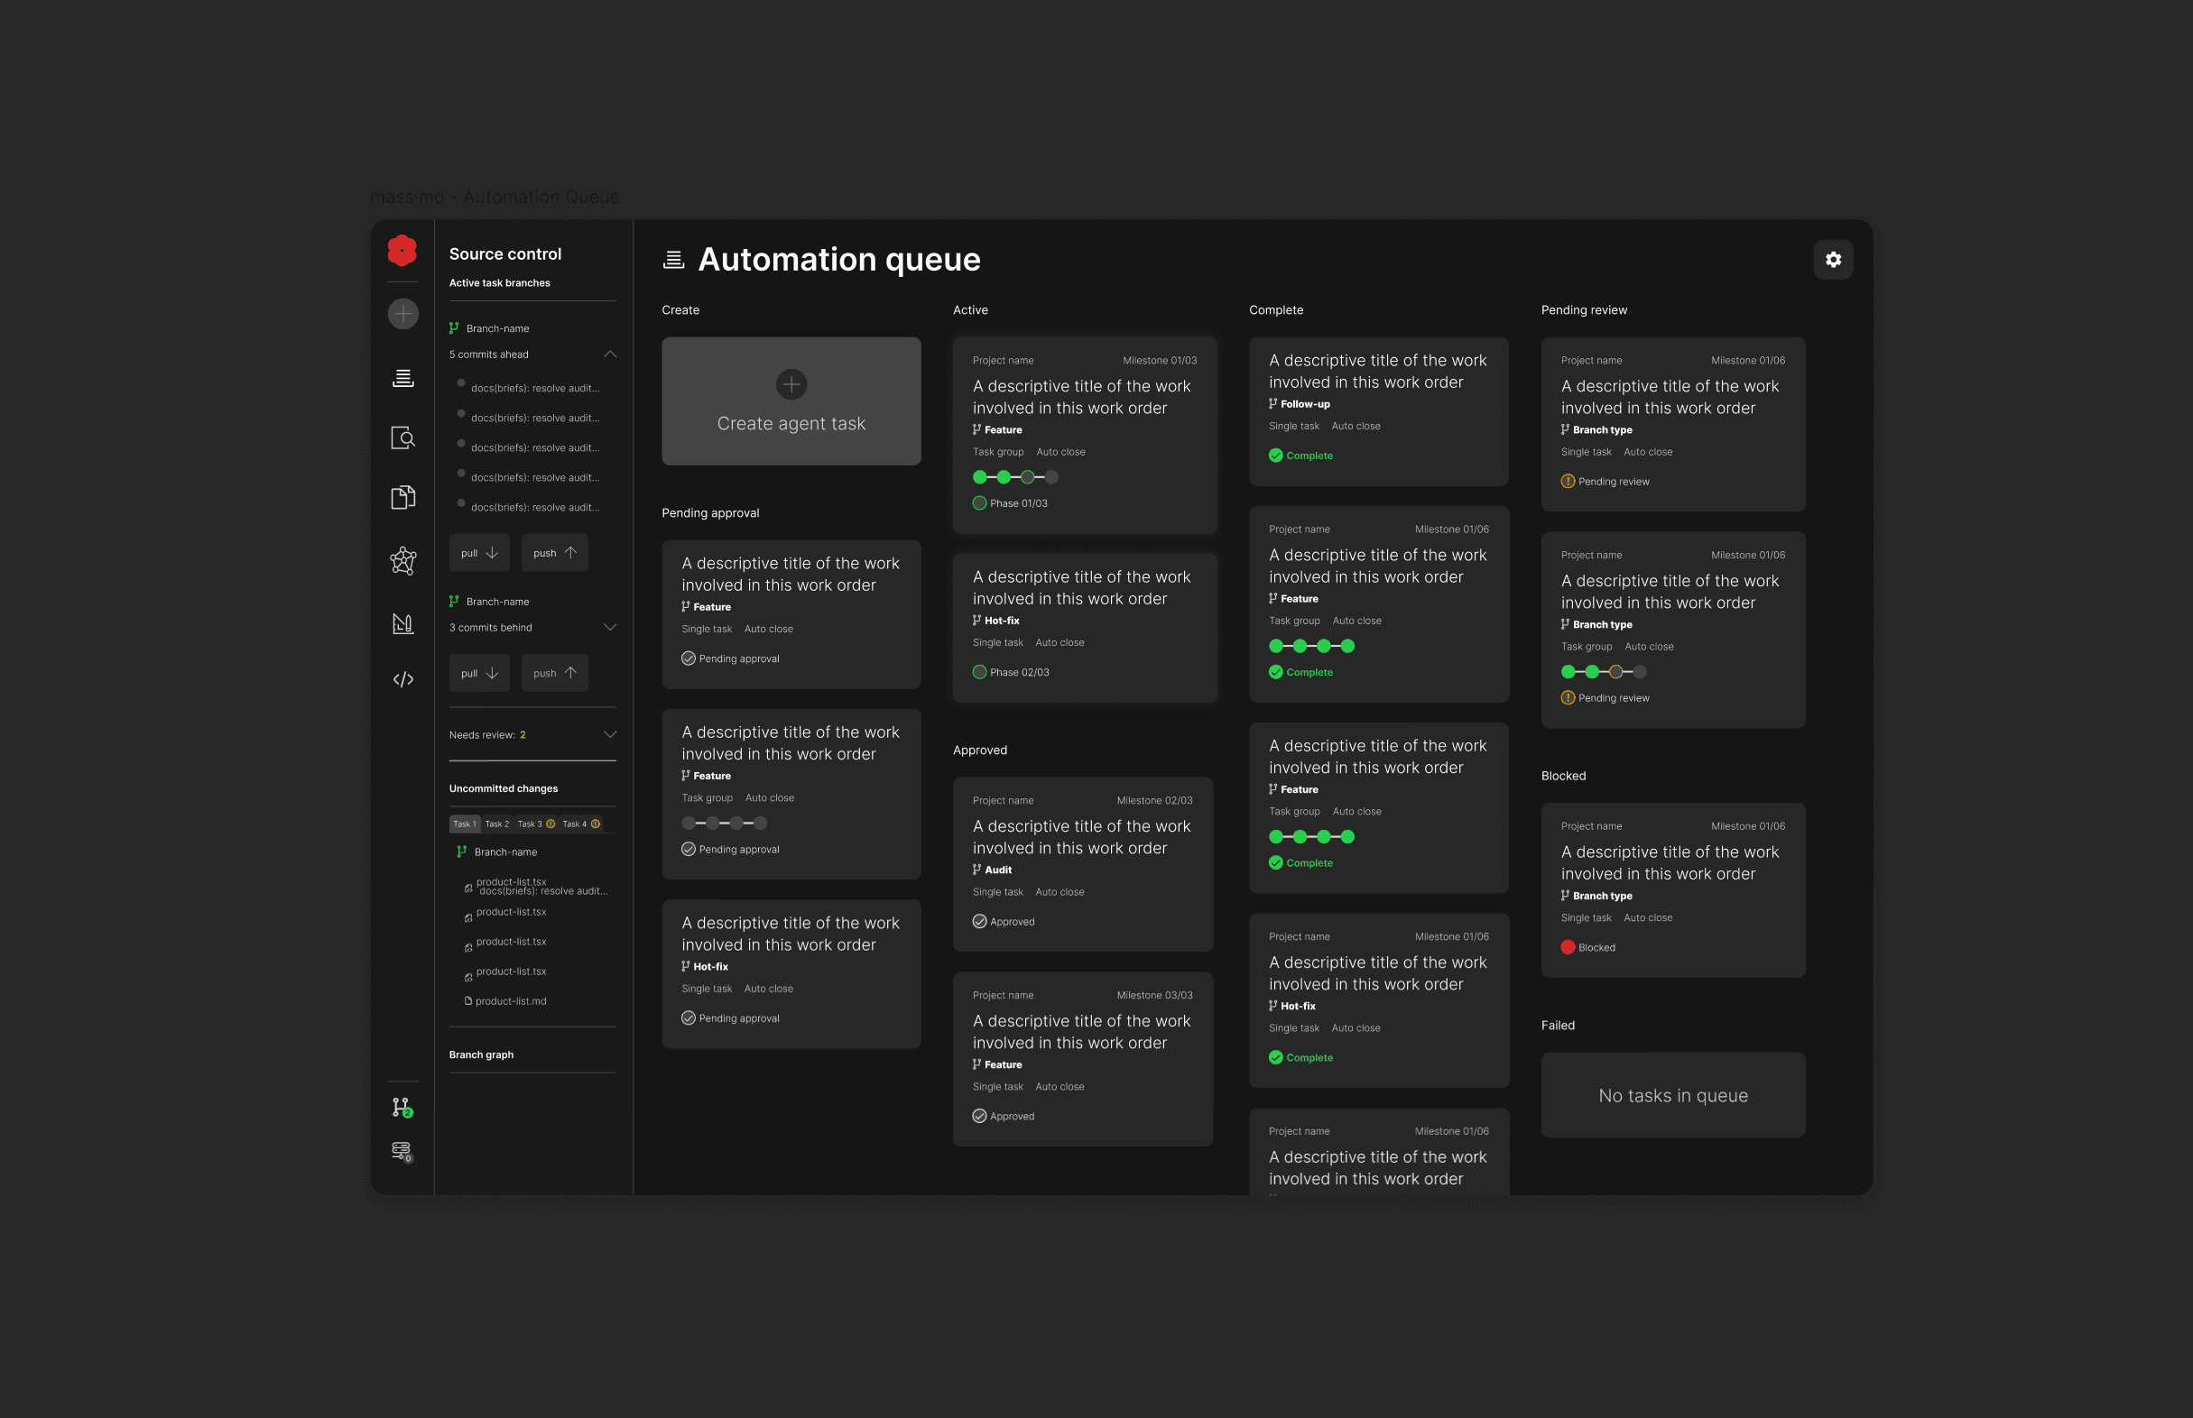Open the Blocked work order card
2193x1418 pixels.
[x=1672, y=889]
